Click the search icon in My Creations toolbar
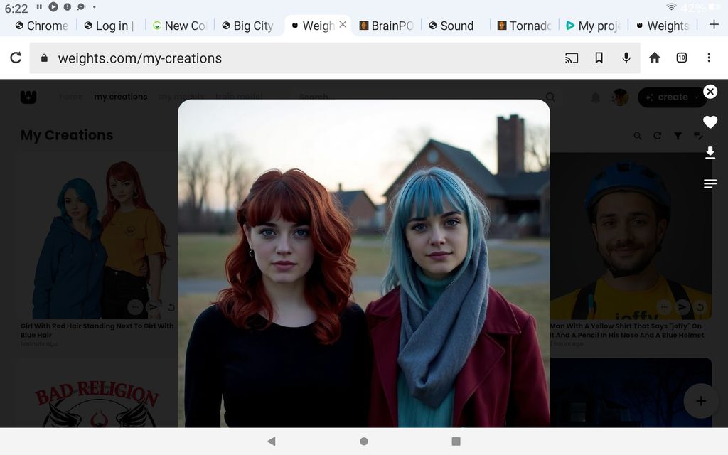This screenshot has width=728, height=455. (638, 136)
